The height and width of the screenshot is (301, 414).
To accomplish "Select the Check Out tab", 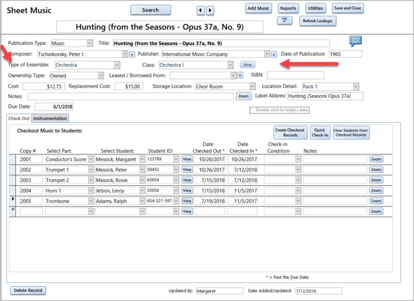I will tap(19, 118).
